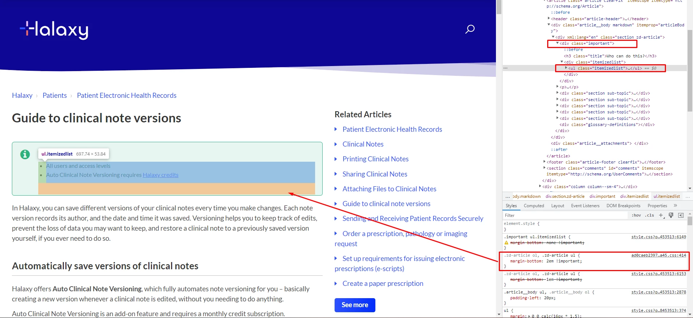The image size is (693, 318).
Task: Click the green info icon in callout
Action: coord(25,154)
